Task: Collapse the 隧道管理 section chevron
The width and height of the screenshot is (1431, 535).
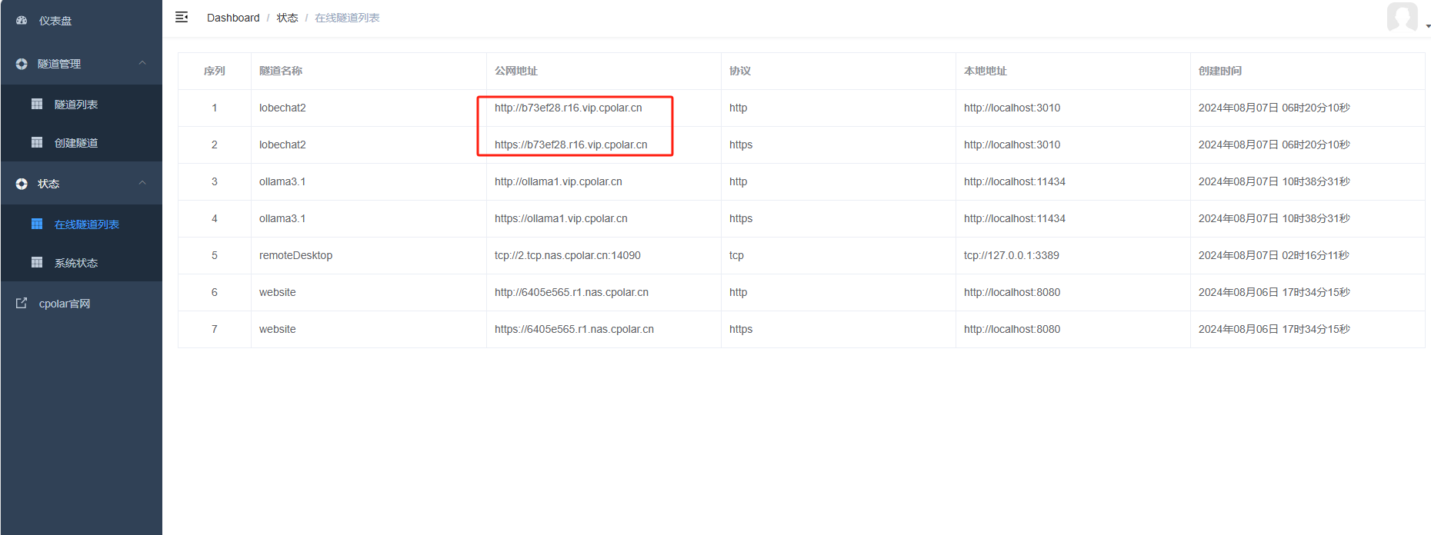Action: point(142,63)
